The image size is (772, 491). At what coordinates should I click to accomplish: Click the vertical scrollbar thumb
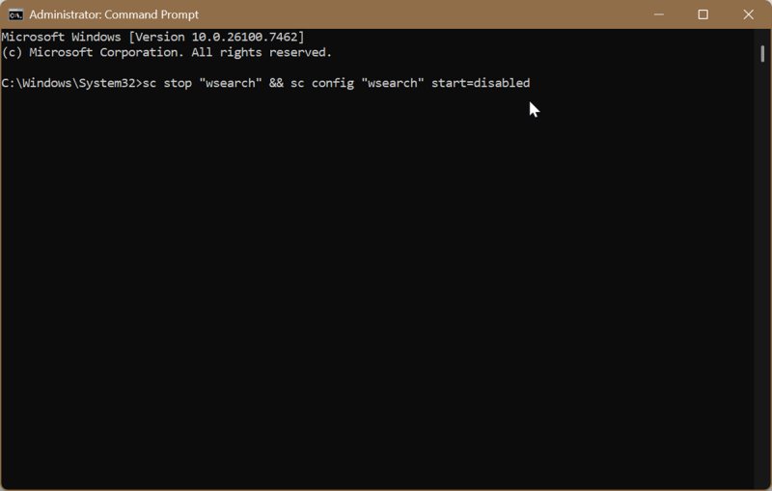(761, 54)
